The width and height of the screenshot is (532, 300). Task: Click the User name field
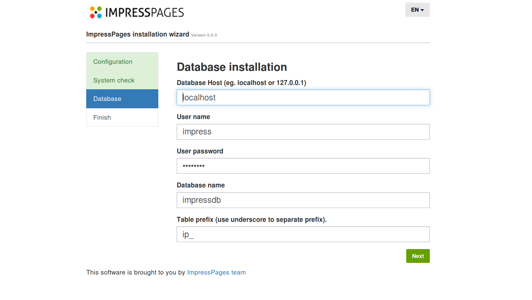click(x=303, y=132)
